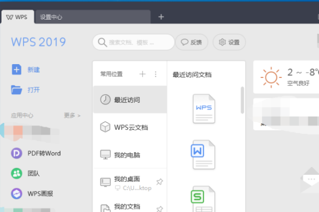Click the 设置 settings button

click(x=229, y=42)
